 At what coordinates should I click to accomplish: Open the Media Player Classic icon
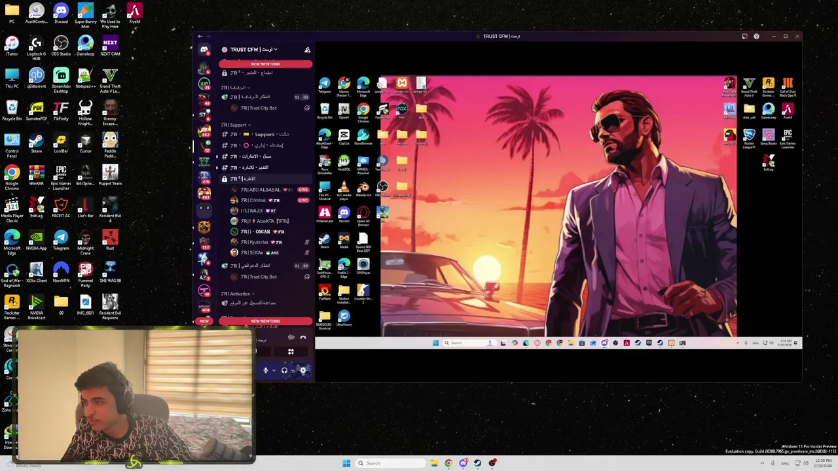(x=12, y=210)
